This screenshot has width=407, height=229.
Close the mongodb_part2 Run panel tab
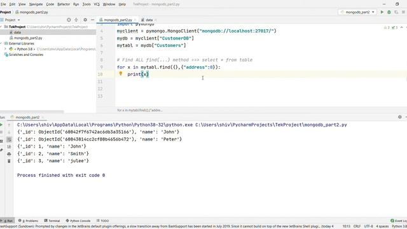[43, 117]
